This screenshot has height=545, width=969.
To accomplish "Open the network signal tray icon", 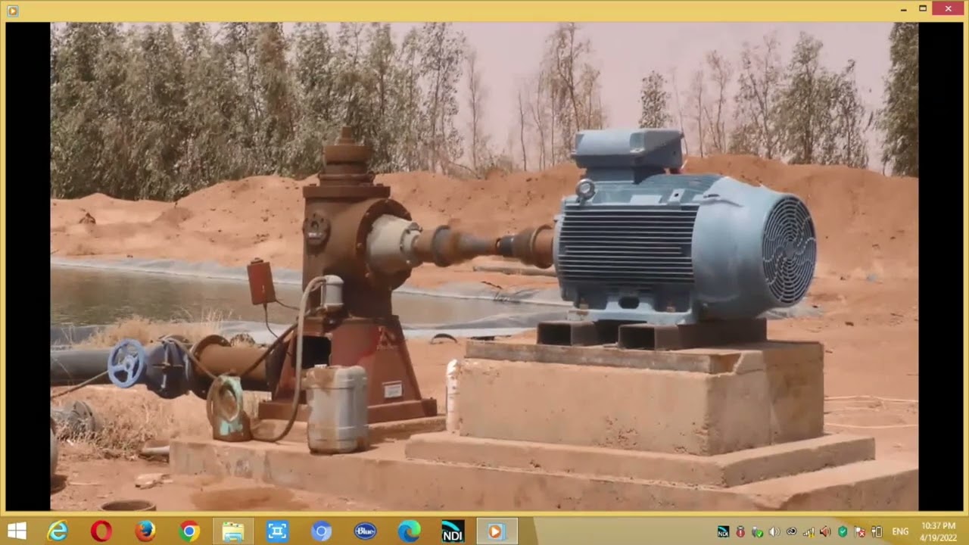I will [809, 531].
